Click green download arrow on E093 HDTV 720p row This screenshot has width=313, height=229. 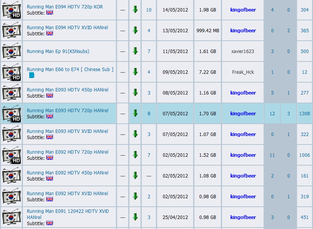(x=135, y=113)
